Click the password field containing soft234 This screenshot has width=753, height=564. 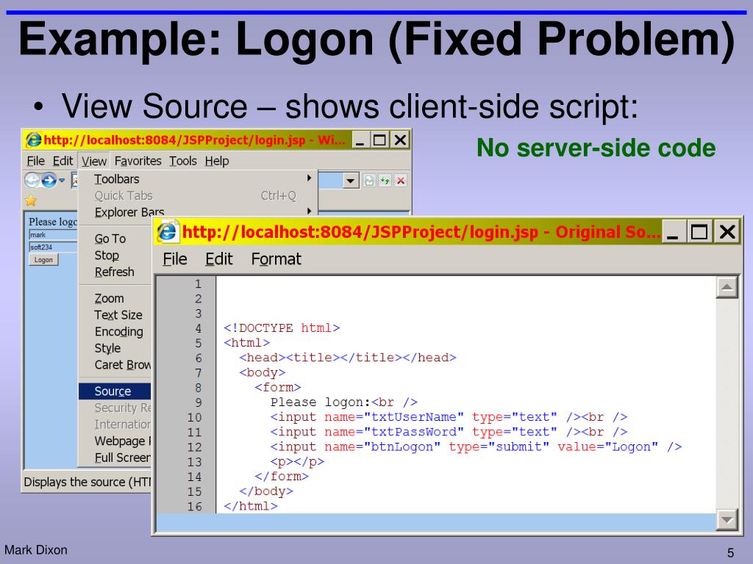pos(52,247)
